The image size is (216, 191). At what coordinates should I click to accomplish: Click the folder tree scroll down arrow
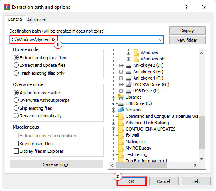click(202, 159)
